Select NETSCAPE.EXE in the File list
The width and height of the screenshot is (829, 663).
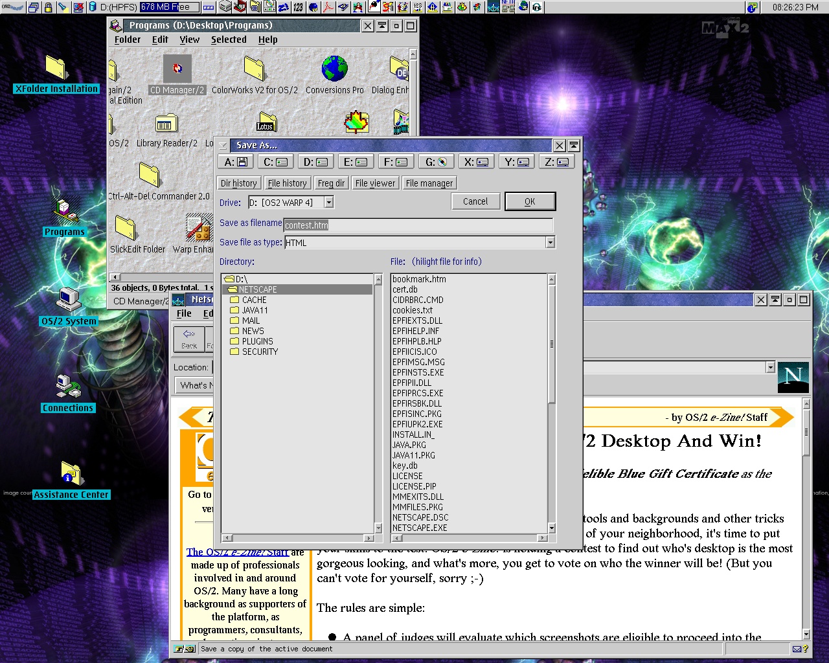tap(420, 528)
